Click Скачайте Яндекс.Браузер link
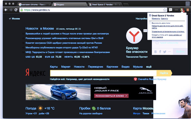 (x=152, y=79)
